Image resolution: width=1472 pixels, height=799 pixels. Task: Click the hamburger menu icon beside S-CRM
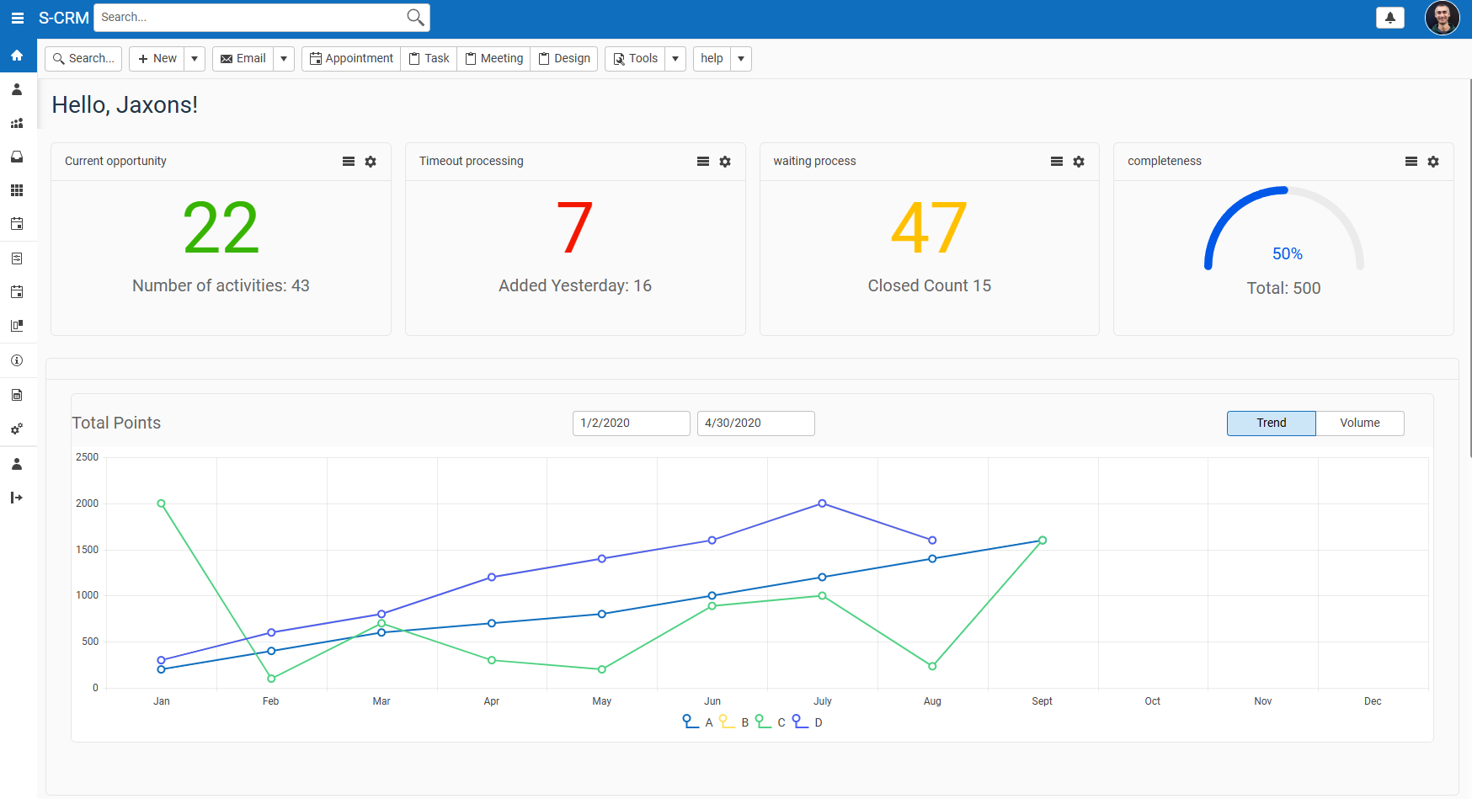17,18
